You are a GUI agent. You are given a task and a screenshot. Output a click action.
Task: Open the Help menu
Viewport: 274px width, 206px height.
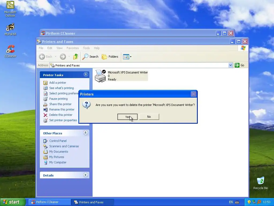coord(97,48)
